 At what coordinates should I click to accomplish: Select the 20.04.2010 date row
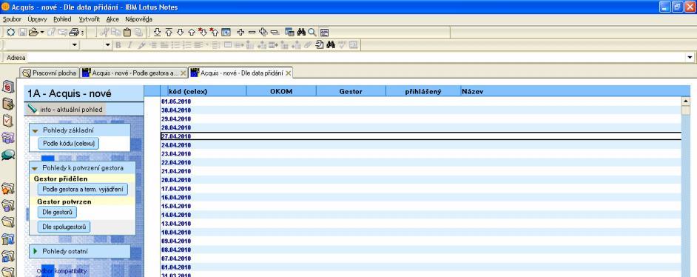click(420, 180)
